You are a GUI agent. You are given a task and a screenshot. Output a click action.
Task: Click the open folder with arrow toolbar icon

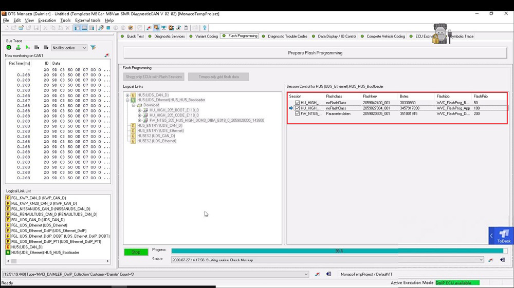pyautogui.click(x=21, y=28)
